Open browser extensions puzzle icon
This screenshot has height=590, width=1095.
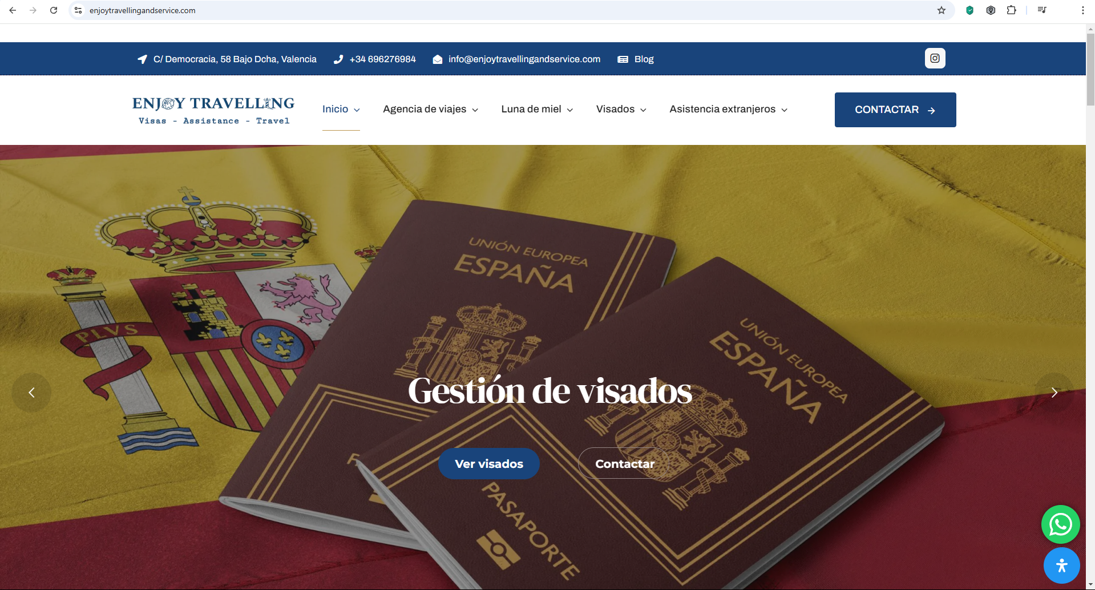[x=1012, y=10]
